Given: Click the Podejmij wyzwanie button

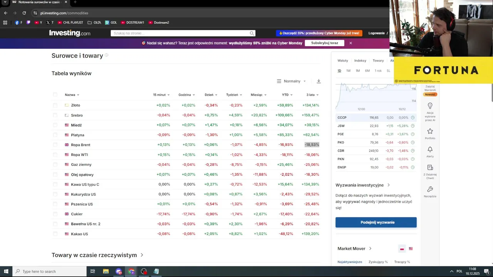Looking at the screenshot, I should coord(376,222).
